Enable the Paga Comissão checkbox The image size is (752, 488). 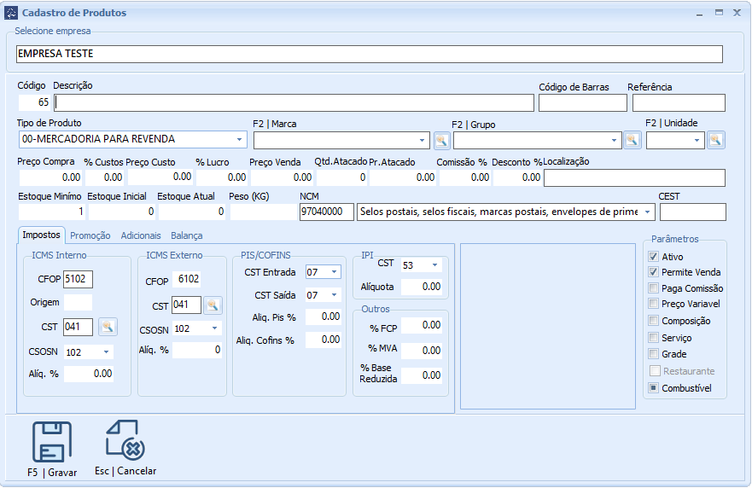pos(654,288)
